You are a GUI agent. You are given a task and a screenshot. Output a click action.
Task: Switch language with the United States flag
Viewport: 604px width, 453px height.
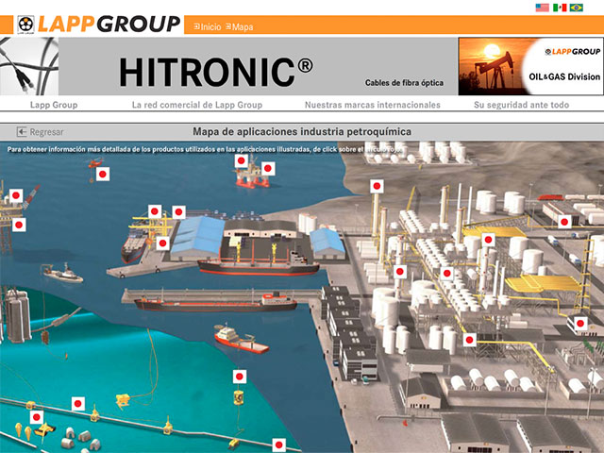[x=542, y=8]
